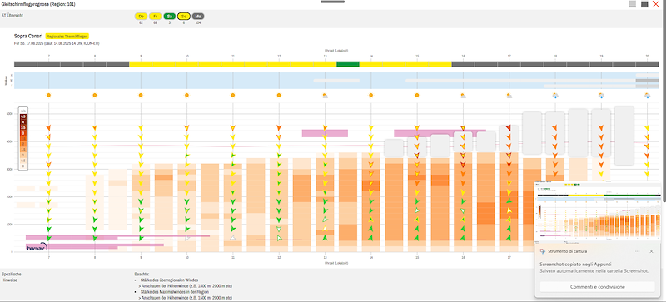666x302 pixels.
Task: Click the sunny weather icon at hour 12
Action: 279,95
